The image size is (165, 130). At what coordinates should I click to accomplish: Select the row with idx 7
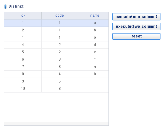(x=56, y=67)
